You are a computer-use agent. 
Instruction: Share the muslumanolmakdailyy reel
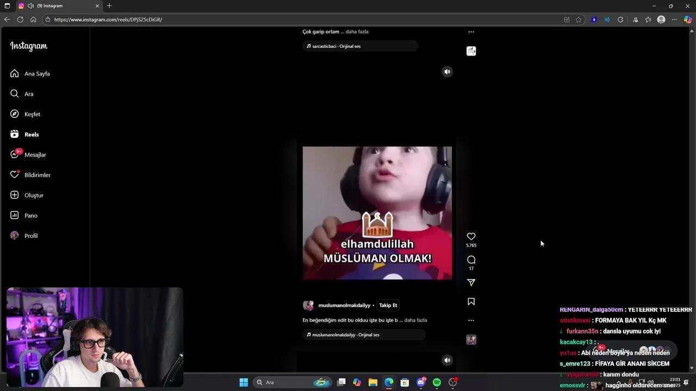471,282
